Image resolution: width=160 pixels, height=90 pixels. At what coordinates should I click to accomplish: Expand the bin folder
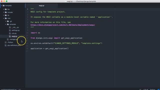(x=3, y=9)
